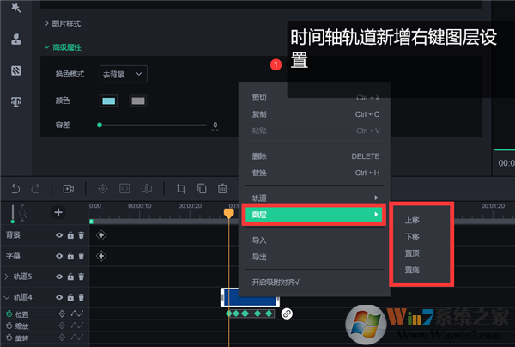Click the gray color swatch
Screen dimensions: 515x347
tap(138, 100)
